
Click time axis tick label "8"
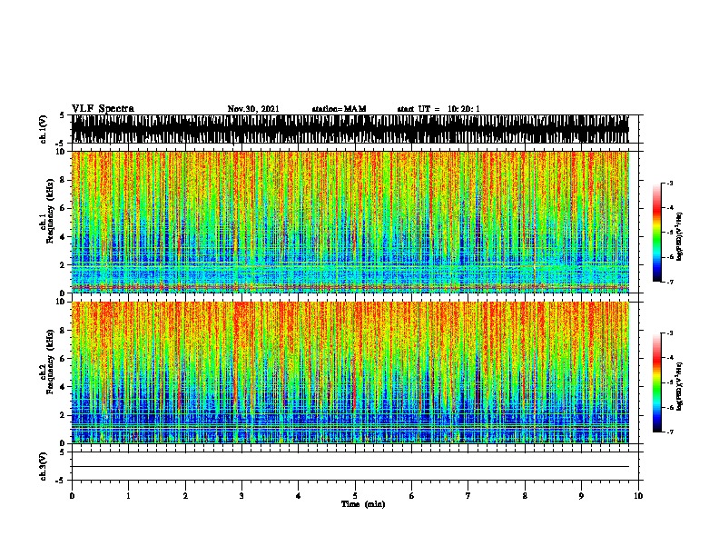525,495
